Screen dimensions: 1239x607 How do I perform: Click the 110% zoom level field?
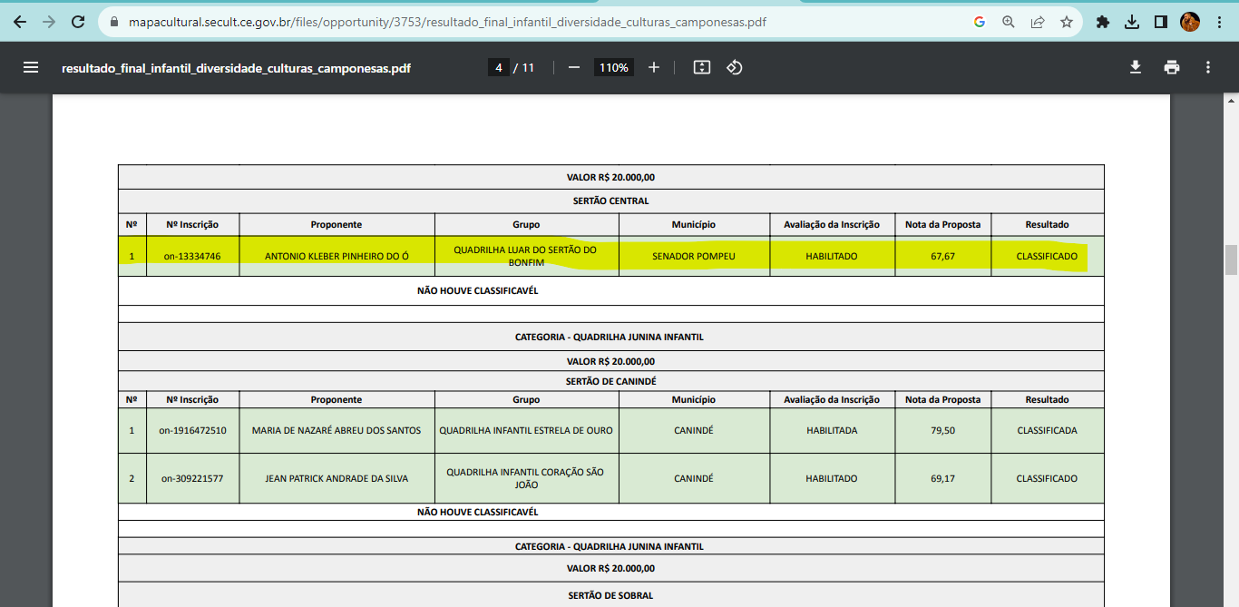click(x=613, y=67)
